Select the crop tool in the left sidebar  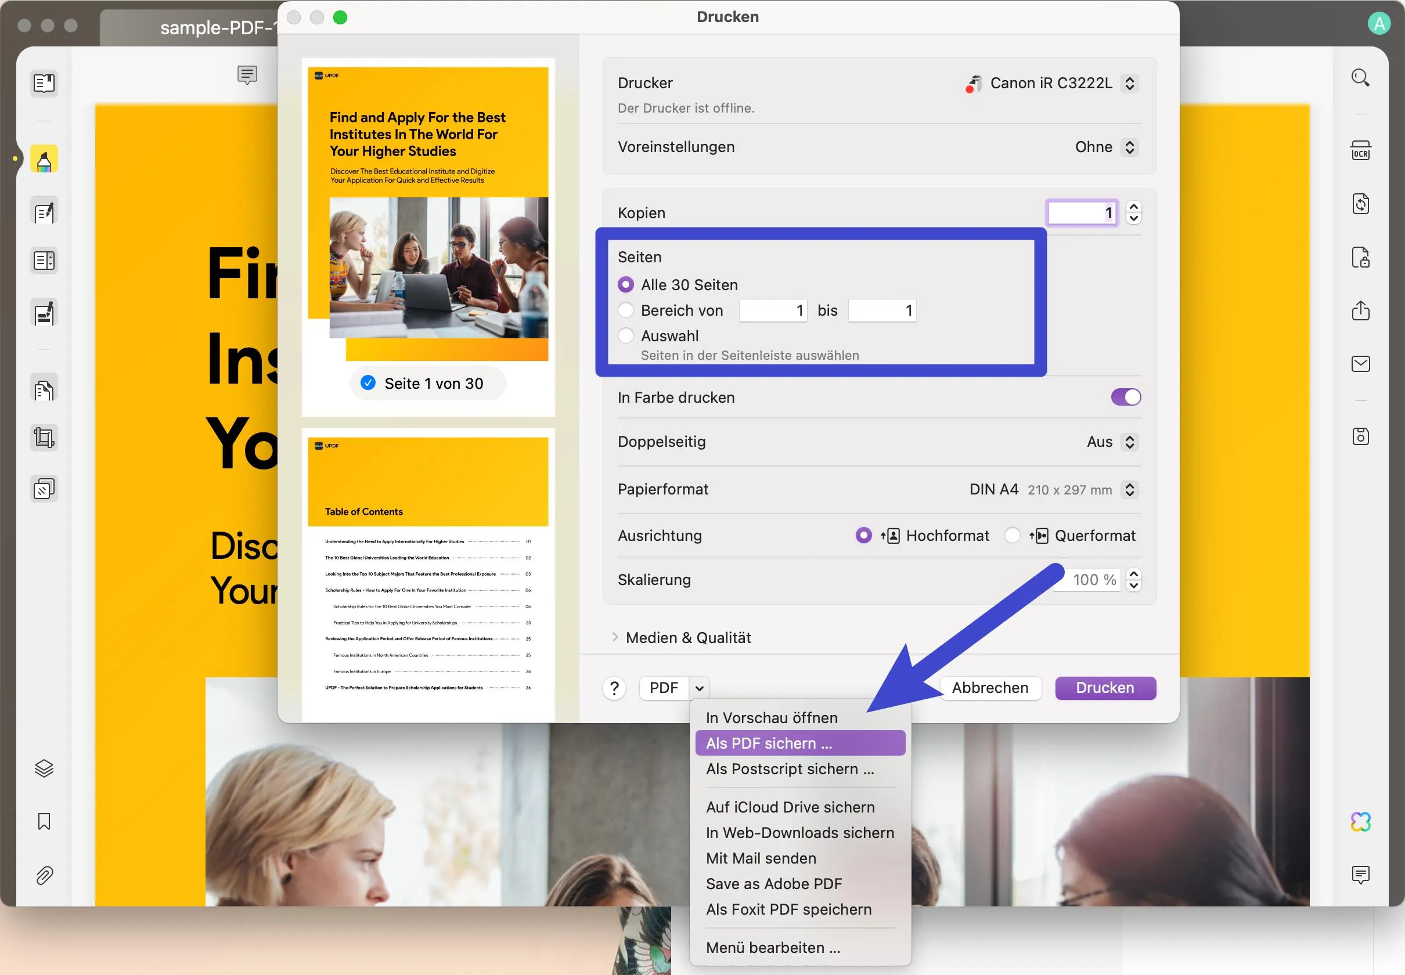pos(44,436)
